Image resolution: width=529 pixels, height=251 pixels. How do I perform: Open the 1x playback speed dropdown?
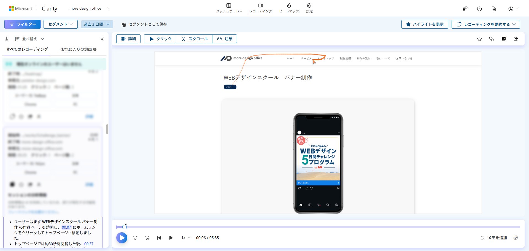click(186, 238)
